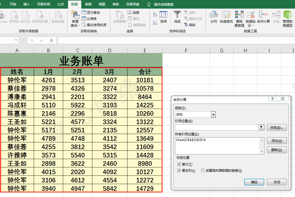
Task: Sort descending with the Z-A icon
Action: [155, 23]
